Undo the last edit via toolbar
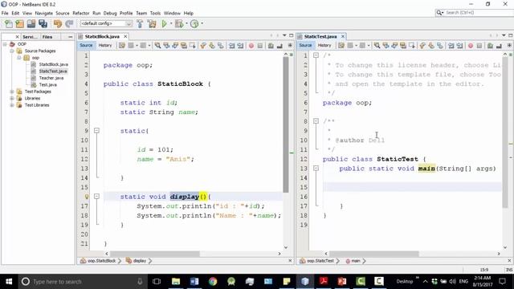This screenshot has height=289, width=514. 58,23
